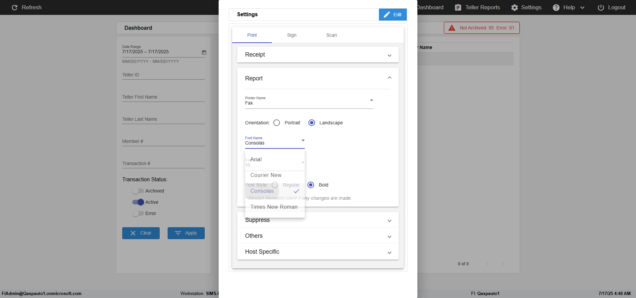
Task: Open Teller Reports link label
Action: pos(483,7)
